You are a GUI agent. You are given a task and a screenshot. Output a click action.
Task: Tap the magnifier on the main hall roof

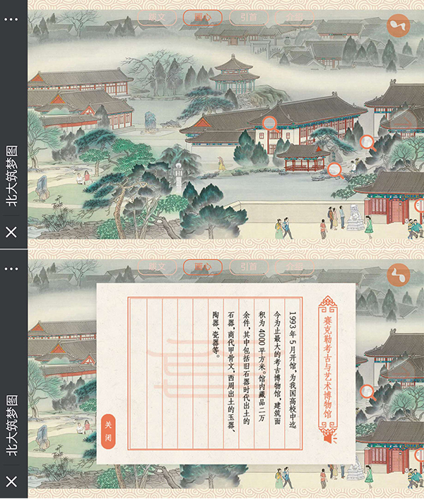point(271,124)
